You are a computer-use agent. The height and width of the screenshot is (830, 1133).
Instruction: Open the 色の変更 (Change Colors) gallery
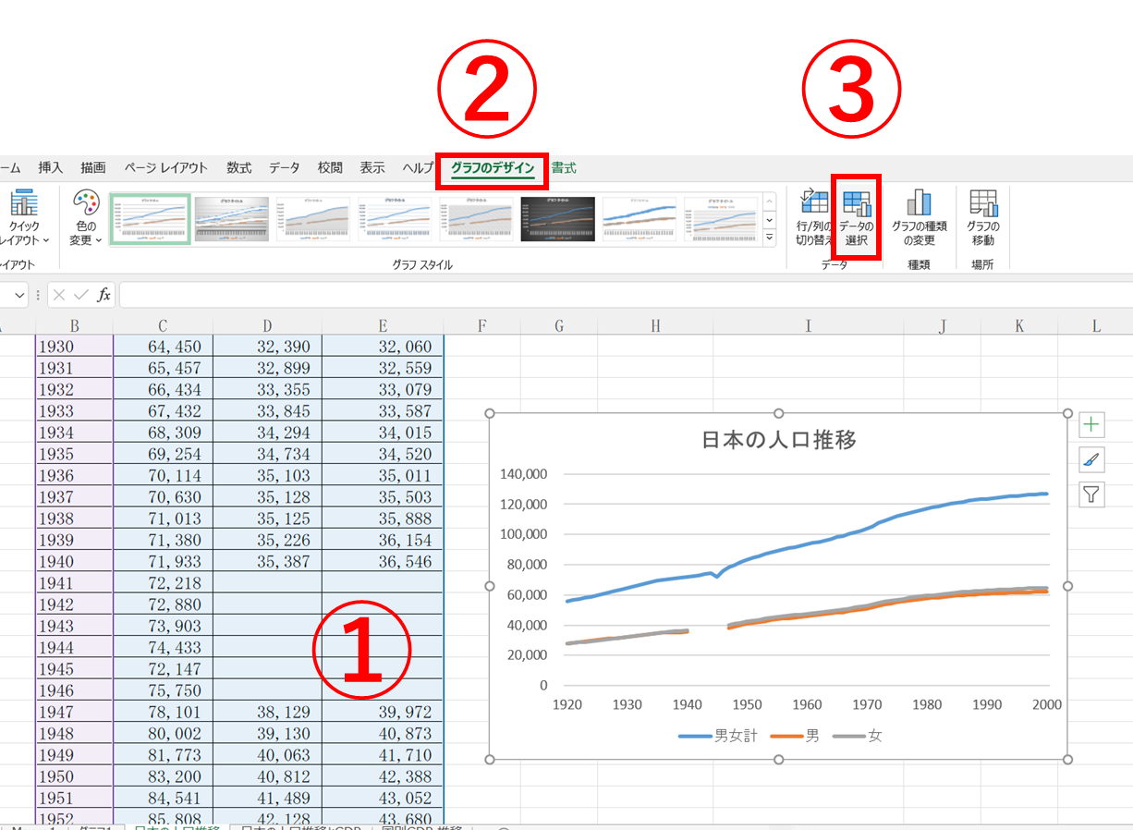coord(84,218)
